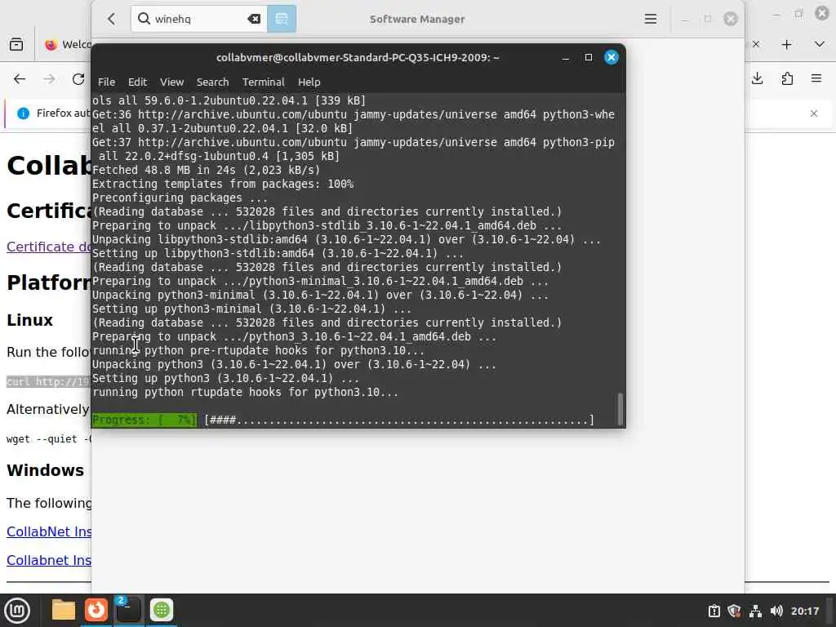The width and height of the screenshot is (836, 627).
Task: Click the wget --quiet command text
Action: tap(49, 439)
